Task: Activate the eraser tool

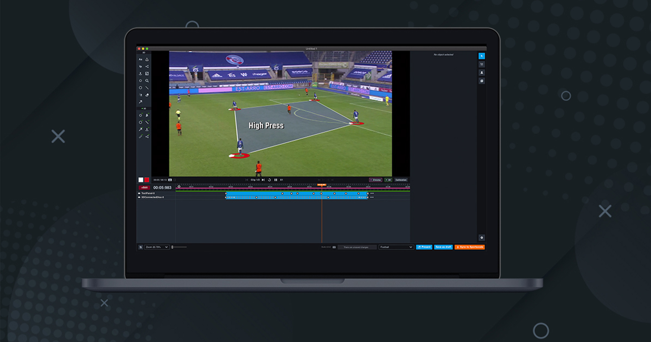Action: [x=147, y=94]
